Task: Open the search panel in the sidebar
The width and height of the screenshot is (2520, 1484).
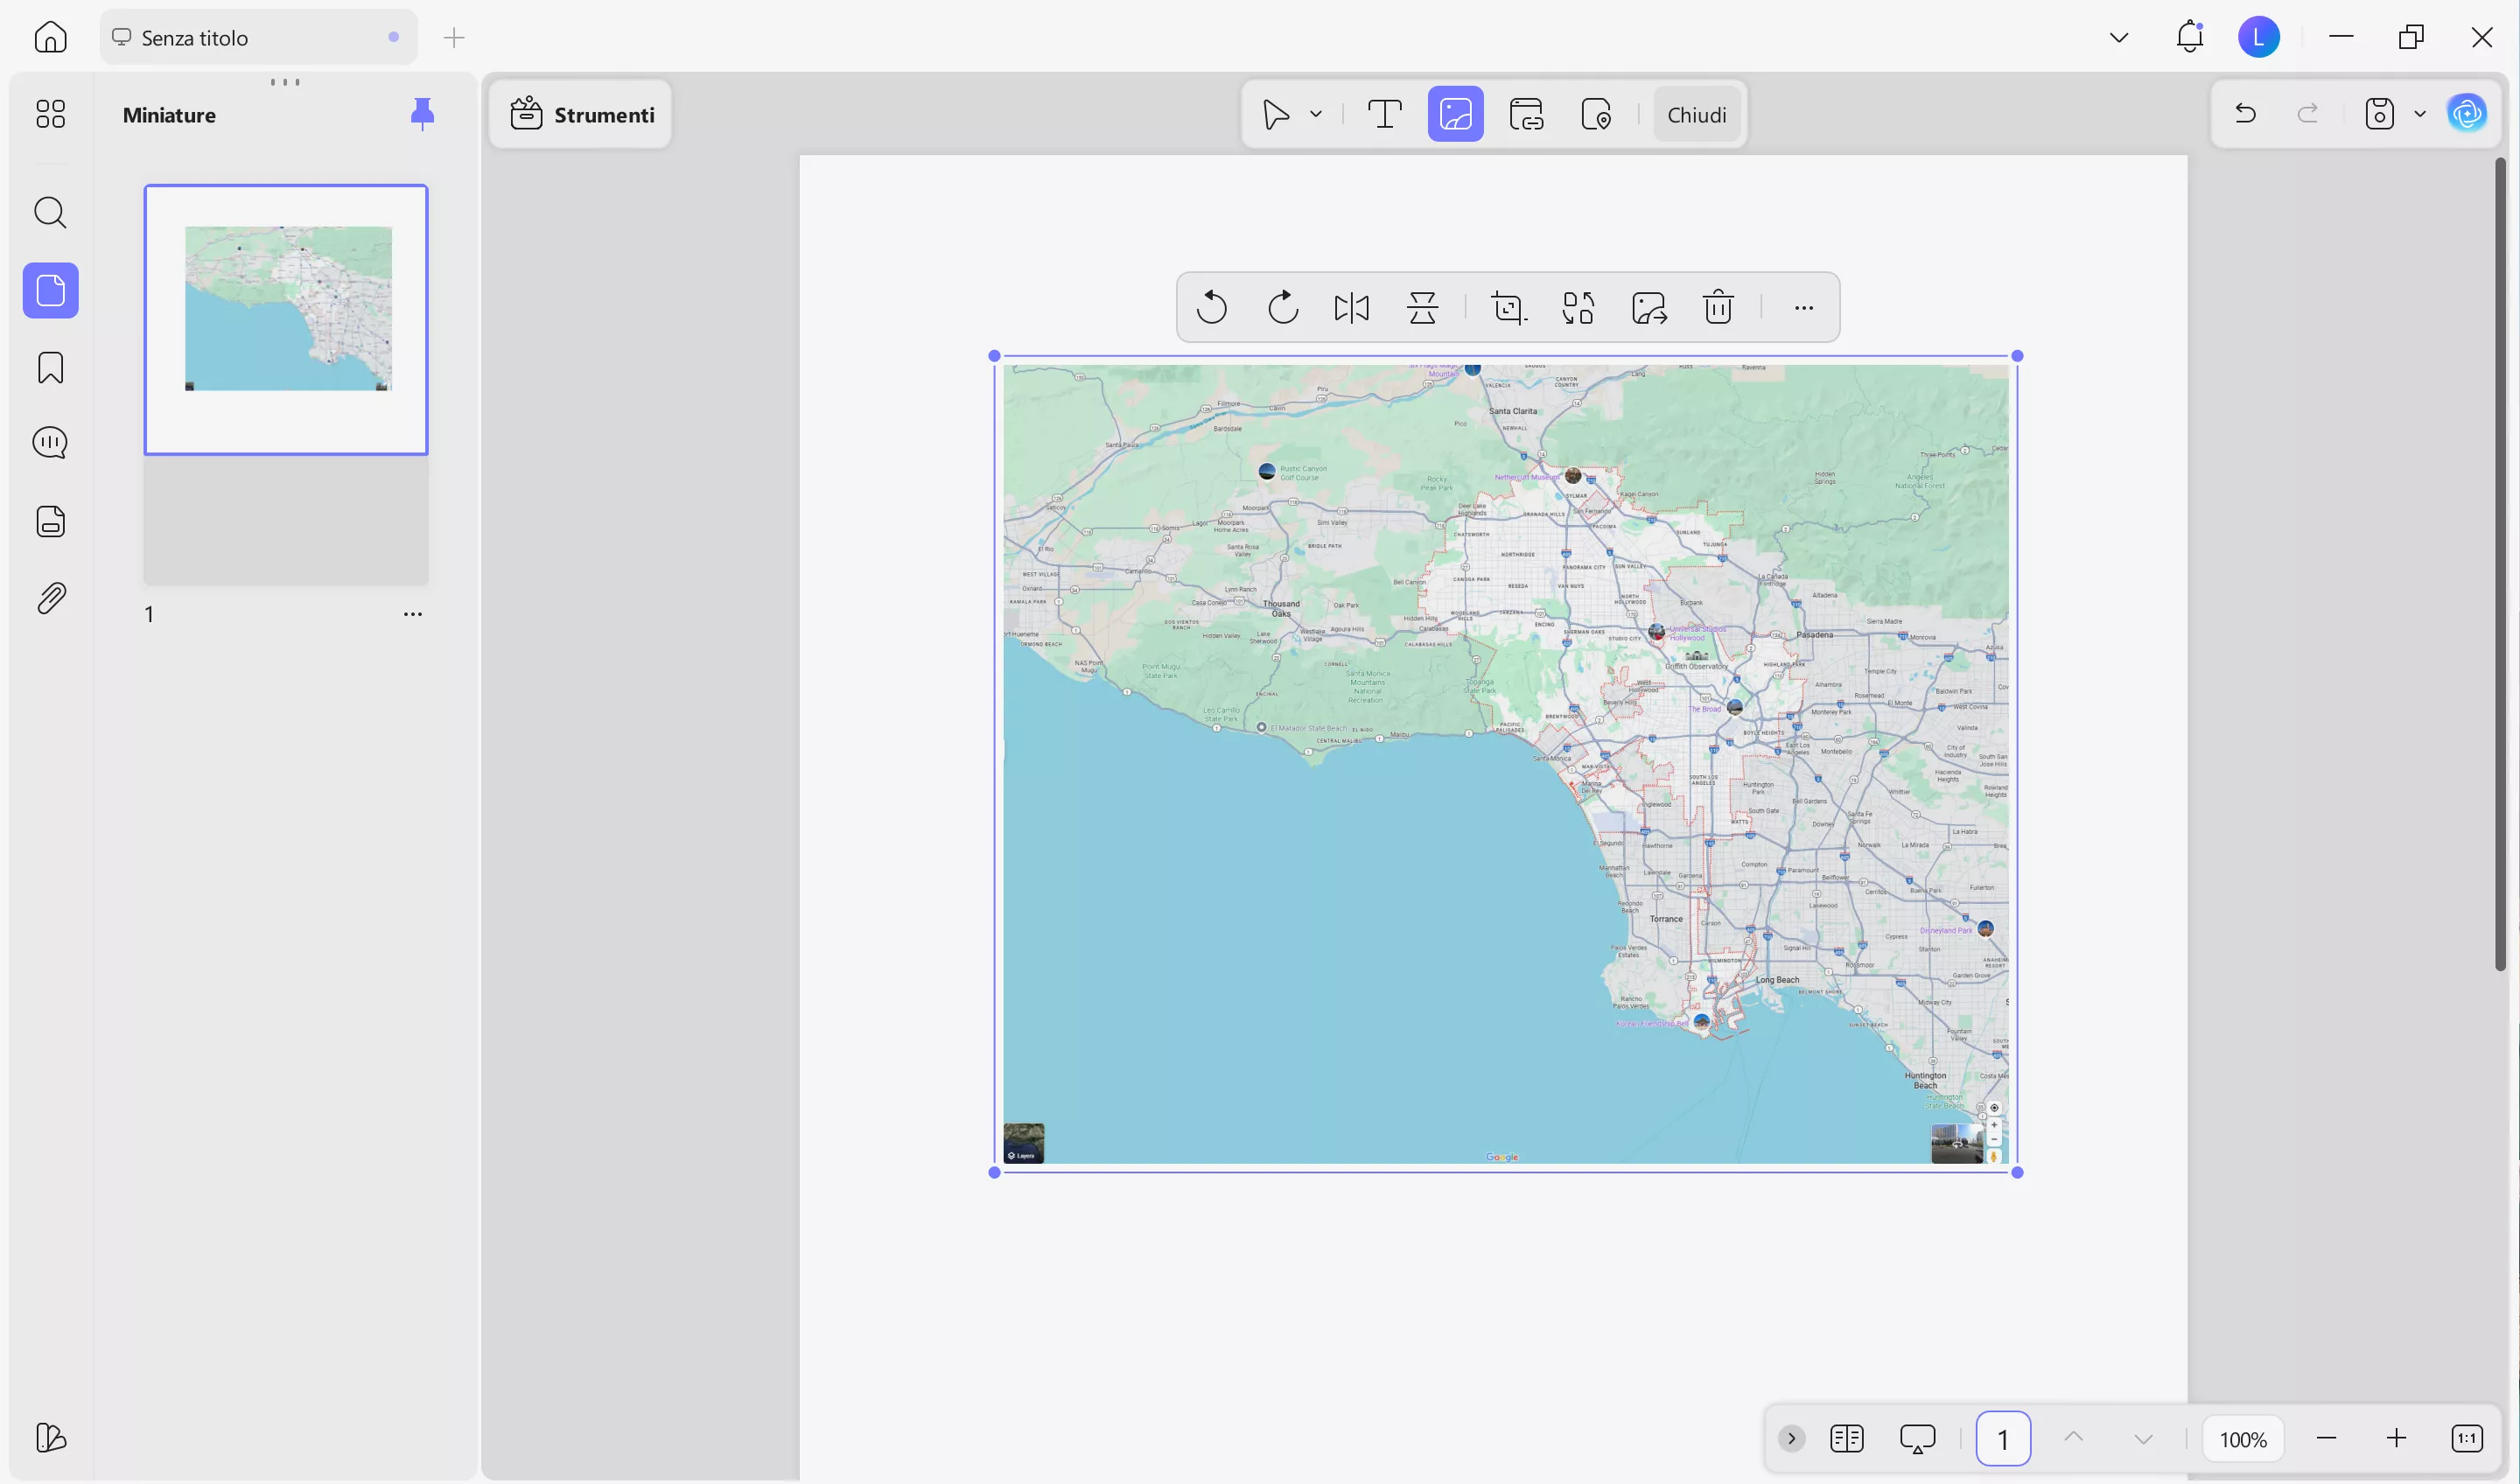Action: (50, 212)
